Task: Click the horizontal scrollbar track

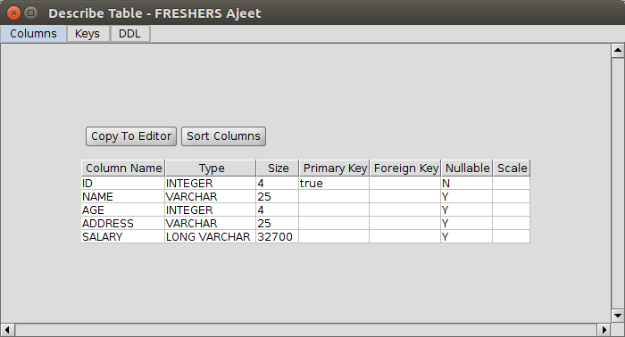Action: click(x=305, y=330)
